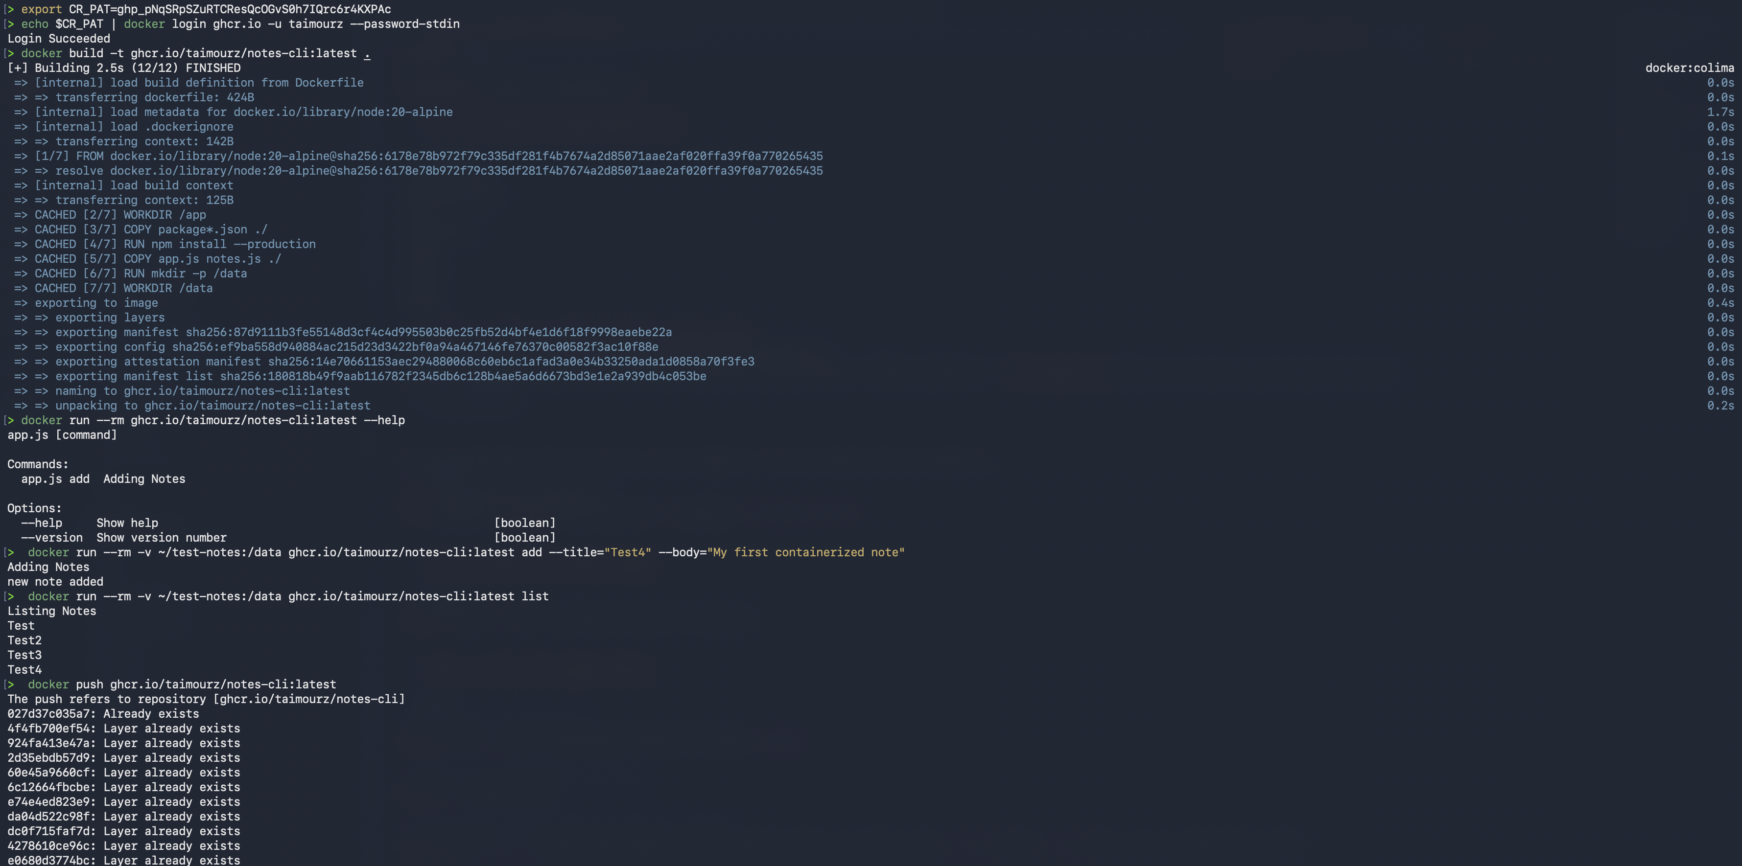The height and width of the screenshot is (866, 1742).
Task: Click the "CACHED [4/7] RUN npm install" line
Action: (174, 244)
